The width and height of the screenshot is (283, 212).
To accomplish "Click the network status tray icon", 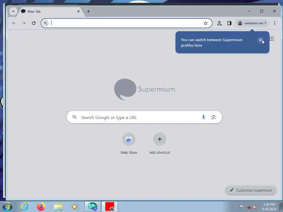I will point(248,207).
